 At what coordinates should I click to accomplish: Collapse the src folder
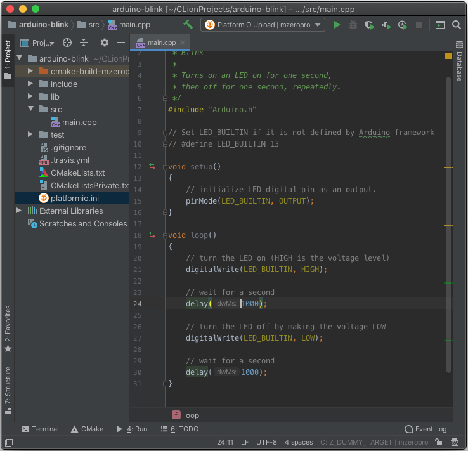tap(30, 109)
